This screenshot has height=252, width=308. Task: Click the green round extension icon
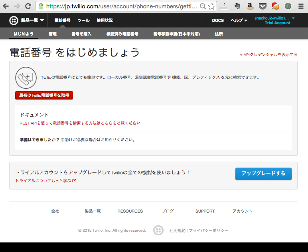288,6
